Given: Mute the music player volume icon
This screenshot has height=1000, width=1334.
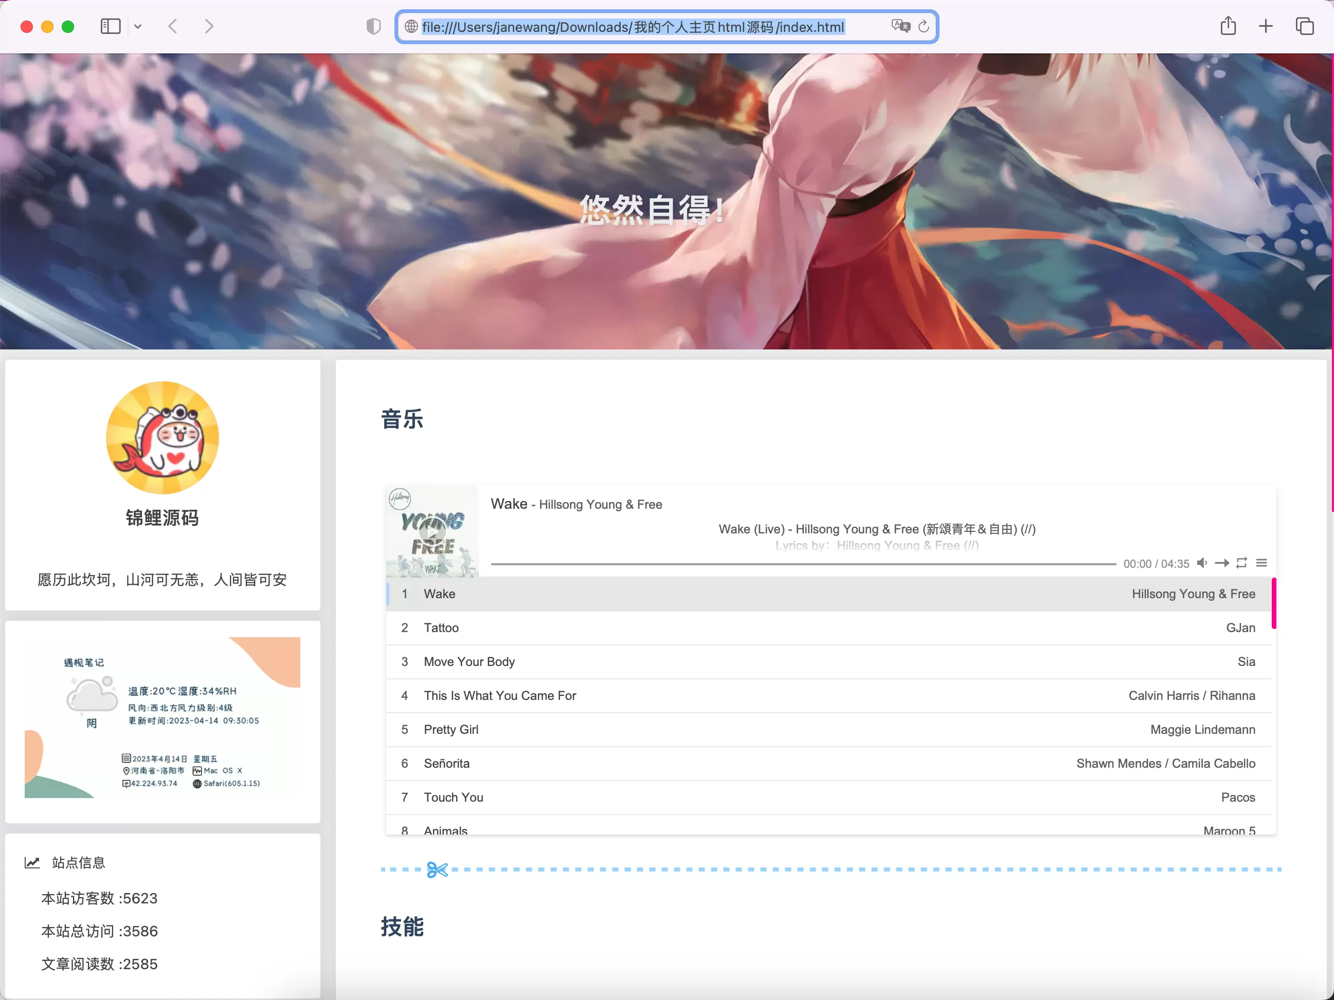Looking at the screenshot, I should click(x=1202, y=563).
